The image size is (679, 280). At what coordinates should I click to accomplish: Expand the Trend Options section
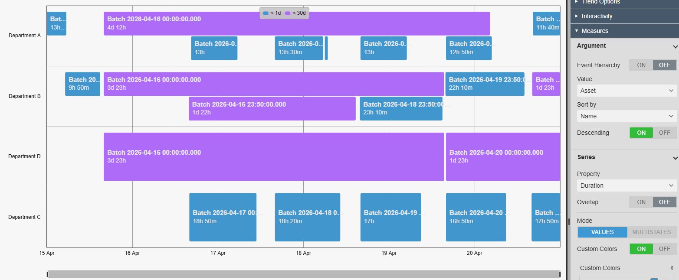tap(625, 2)
